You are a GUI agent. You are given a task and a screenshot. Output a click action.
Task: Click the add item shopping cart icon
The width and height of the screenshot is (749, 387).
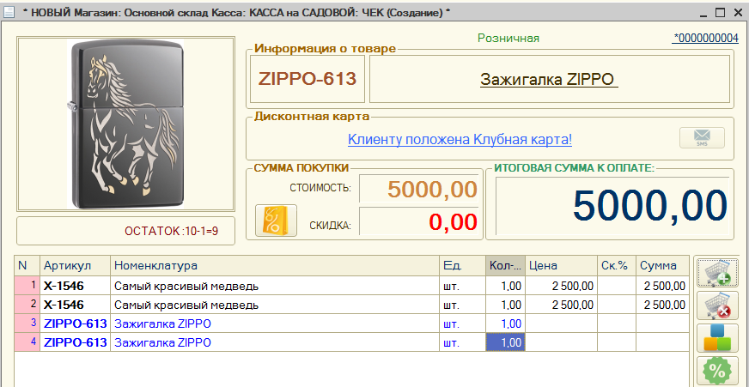tap(718, 273)
